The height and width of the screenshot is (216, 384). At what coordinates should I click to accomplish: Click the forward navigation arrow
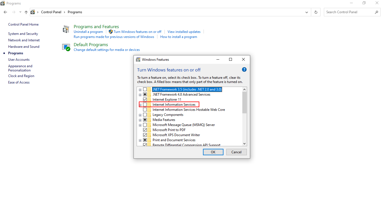coord(13,12)
